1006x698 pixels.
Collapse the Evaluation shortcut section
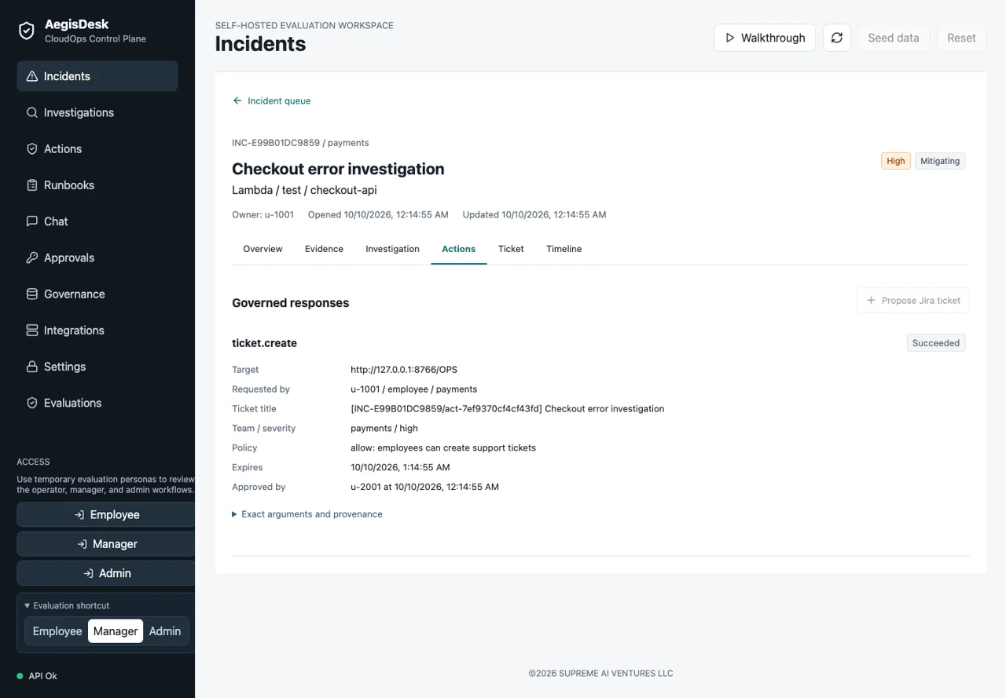(67, 605)
